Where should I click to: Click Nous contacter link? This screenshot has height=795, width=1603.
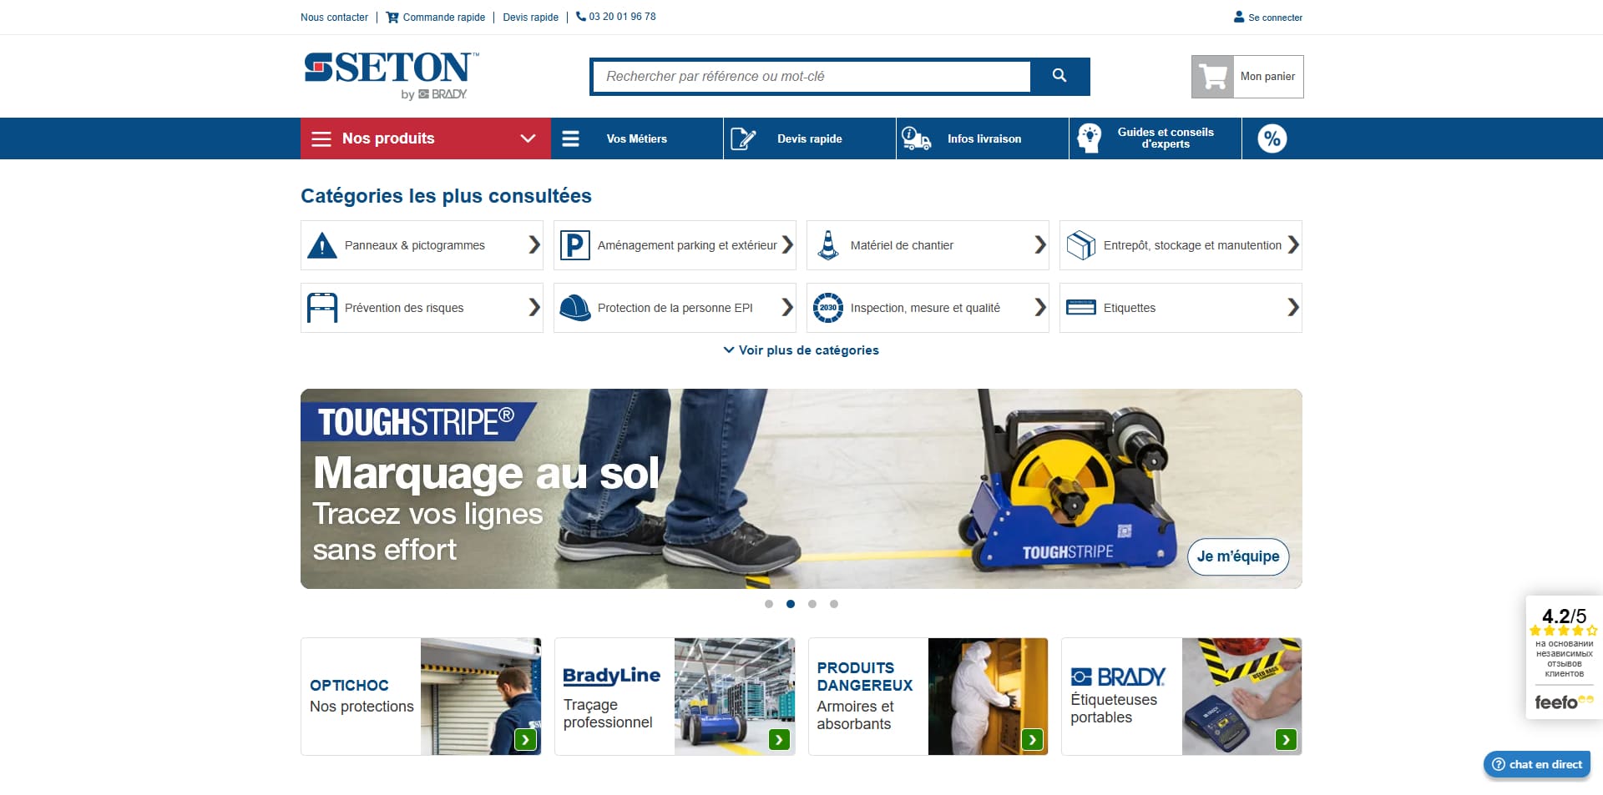click(x=334, y=17)
